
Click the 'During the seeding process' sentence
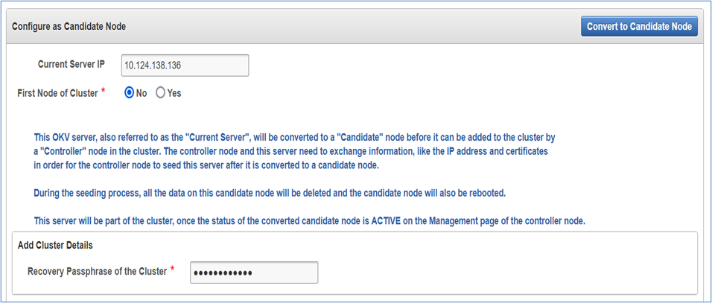tap(270, 193)
